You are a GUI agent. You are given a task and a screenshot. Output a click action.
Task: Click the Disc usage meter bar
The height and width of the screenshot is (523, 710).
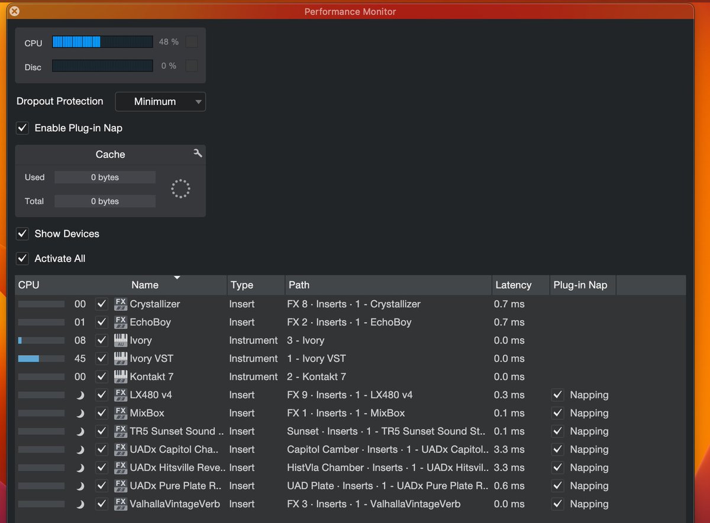point(102,66)
